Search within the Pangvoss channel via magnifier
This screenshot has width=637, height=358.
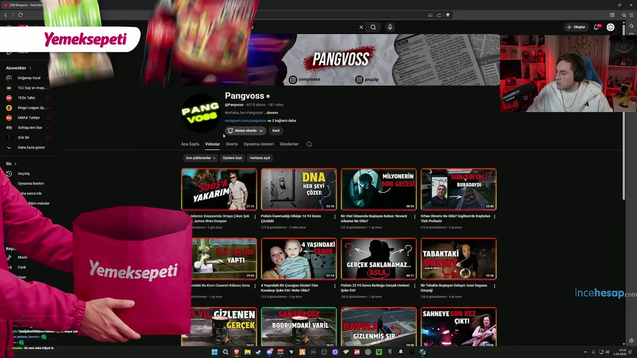coord(309,144)
